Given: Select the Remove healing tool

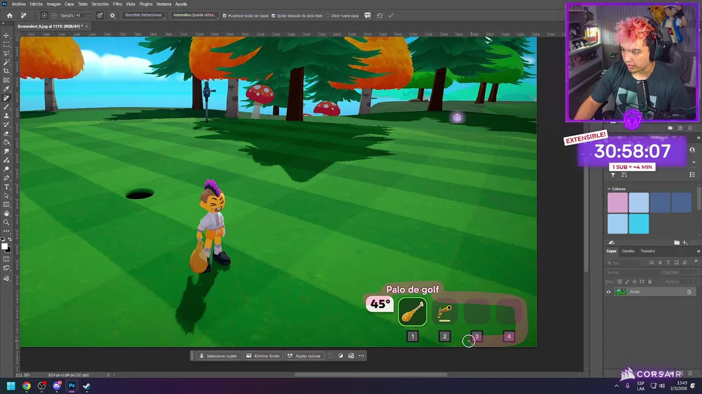Looking at the screenshot, I should pyautogui.click(x=7, y=98).
